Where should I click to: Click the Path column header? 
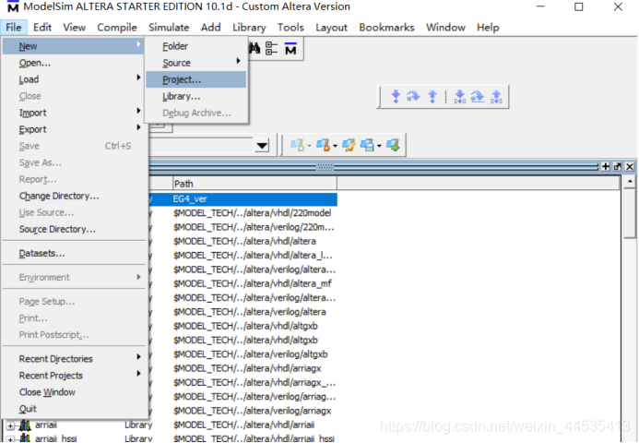[254, 184]
